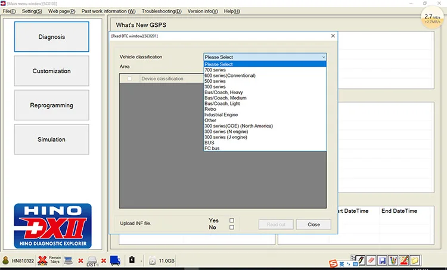
Task: Choose 600 series(Conventional) option
Action: (x=265, y=76)
